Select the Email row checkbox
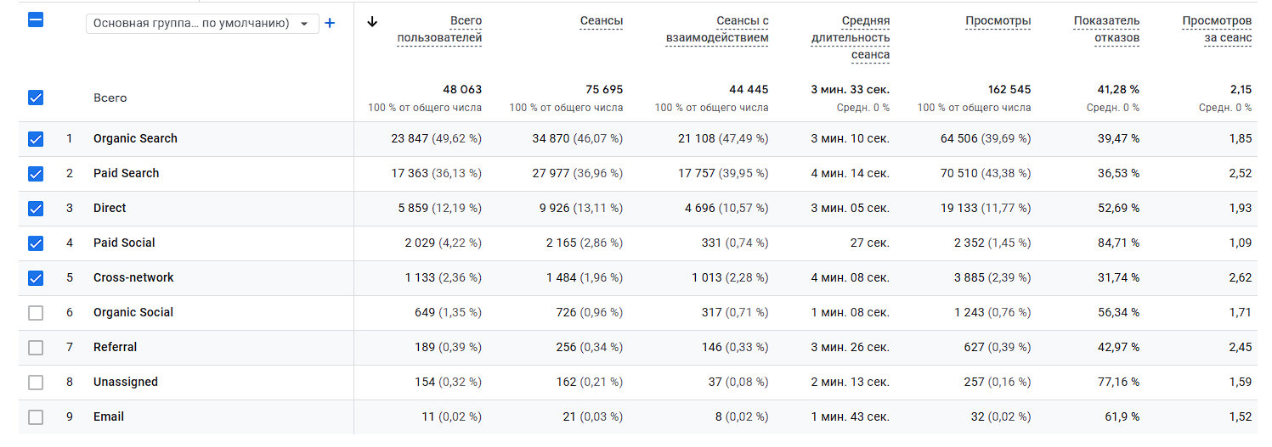Image resolution: width=1272 pixels, height=447 pixels. pos(36,417)
